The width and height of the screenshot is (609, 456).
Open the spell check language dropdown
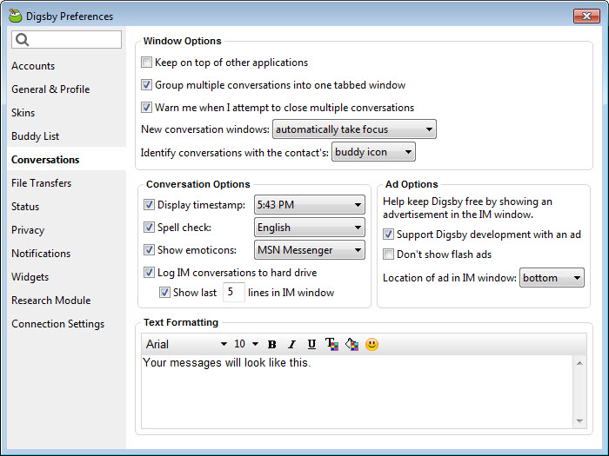pos(310,228)
